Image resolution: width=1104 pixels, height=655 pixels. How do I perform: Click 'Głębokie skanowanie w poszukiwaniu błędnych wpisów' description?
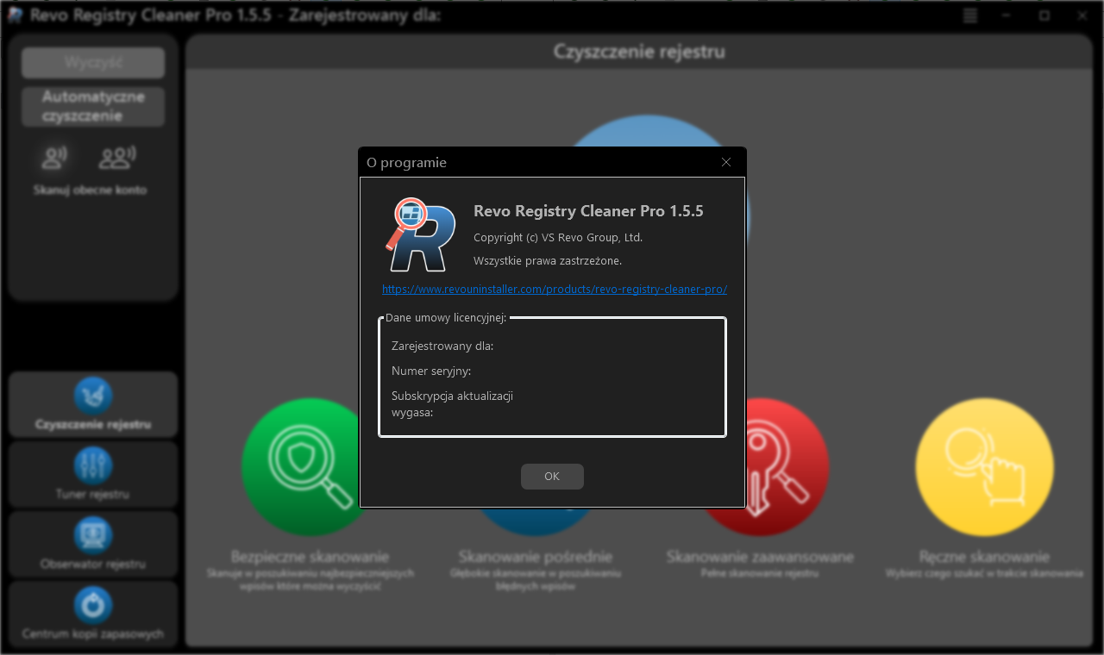536,580
